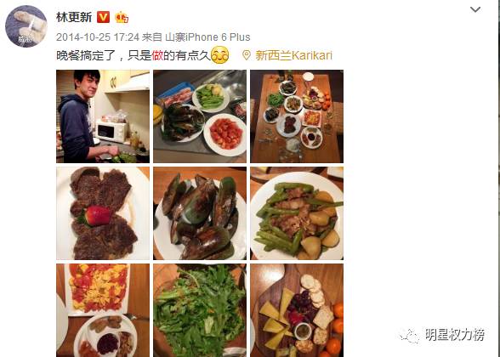Click the membership crown badge icon

pyautogui.click(x=122, y=17)
